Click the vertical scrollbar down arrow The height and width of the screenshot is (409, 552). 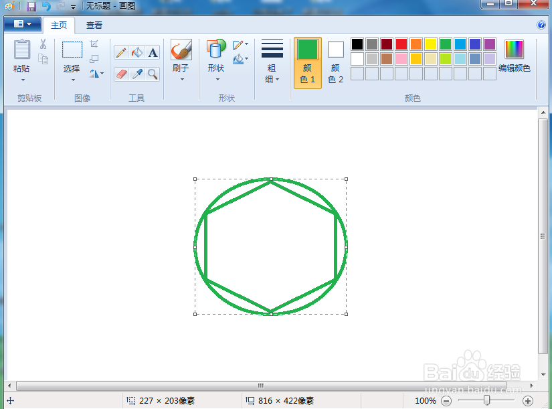point(543,374)
